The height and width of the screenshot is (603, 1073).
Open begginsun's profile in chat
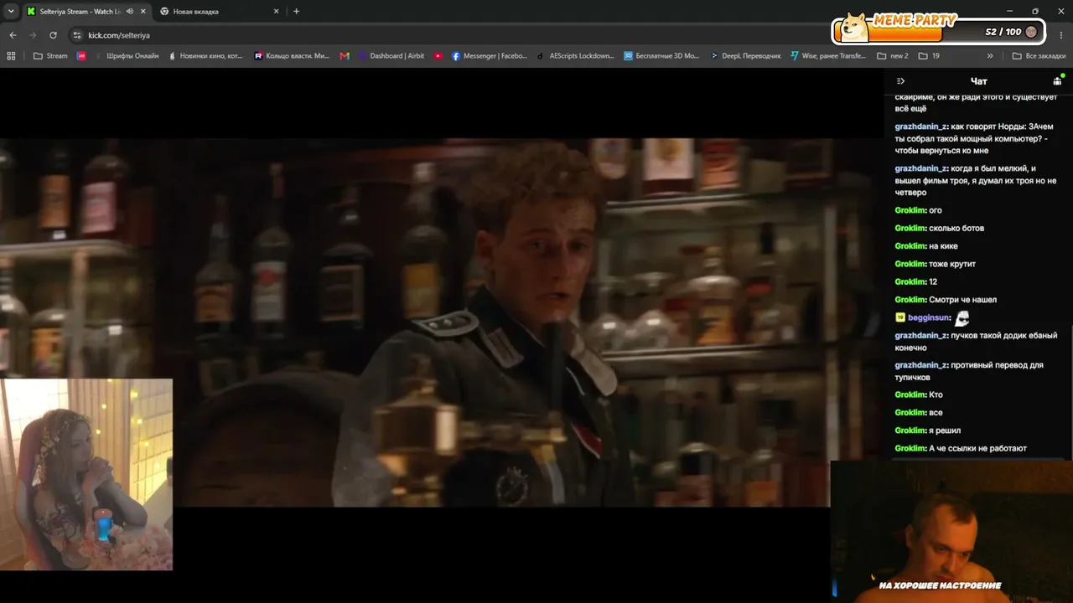929,318
